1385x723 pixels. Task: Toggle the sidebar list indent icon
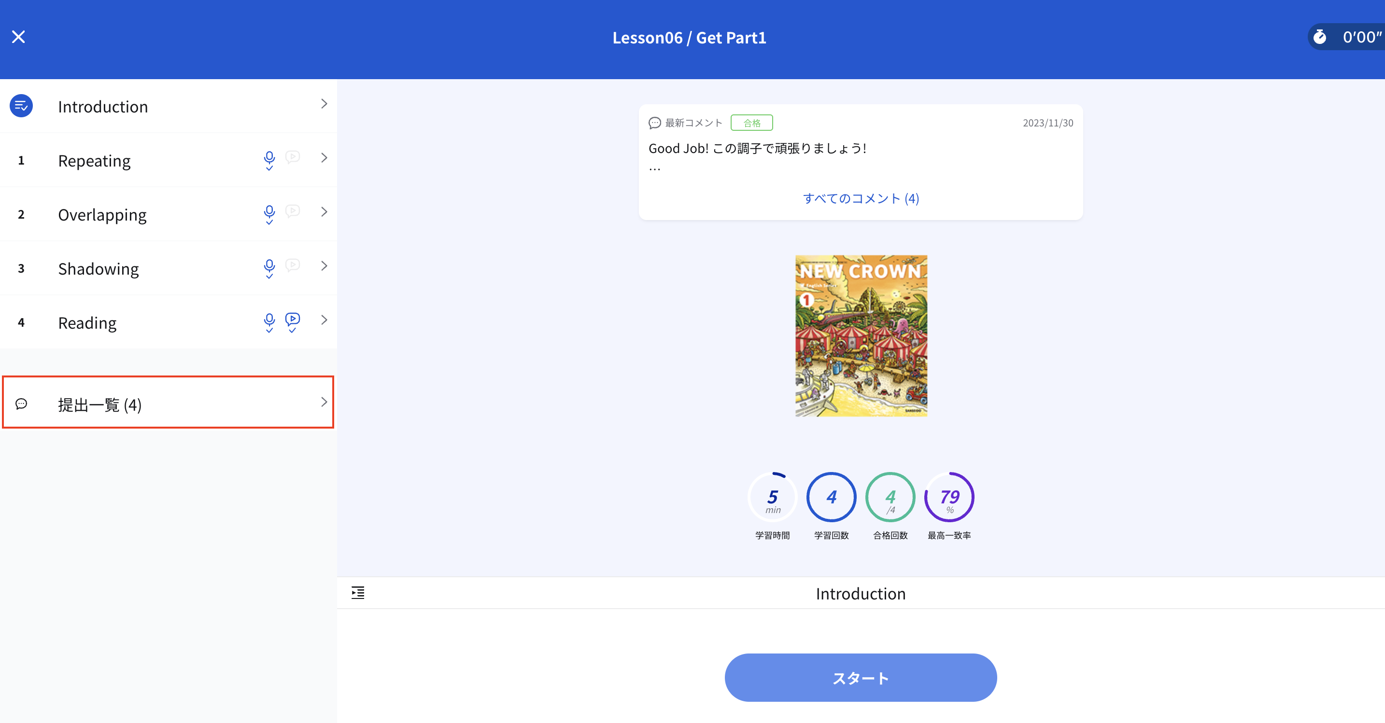tap(357, 592)
